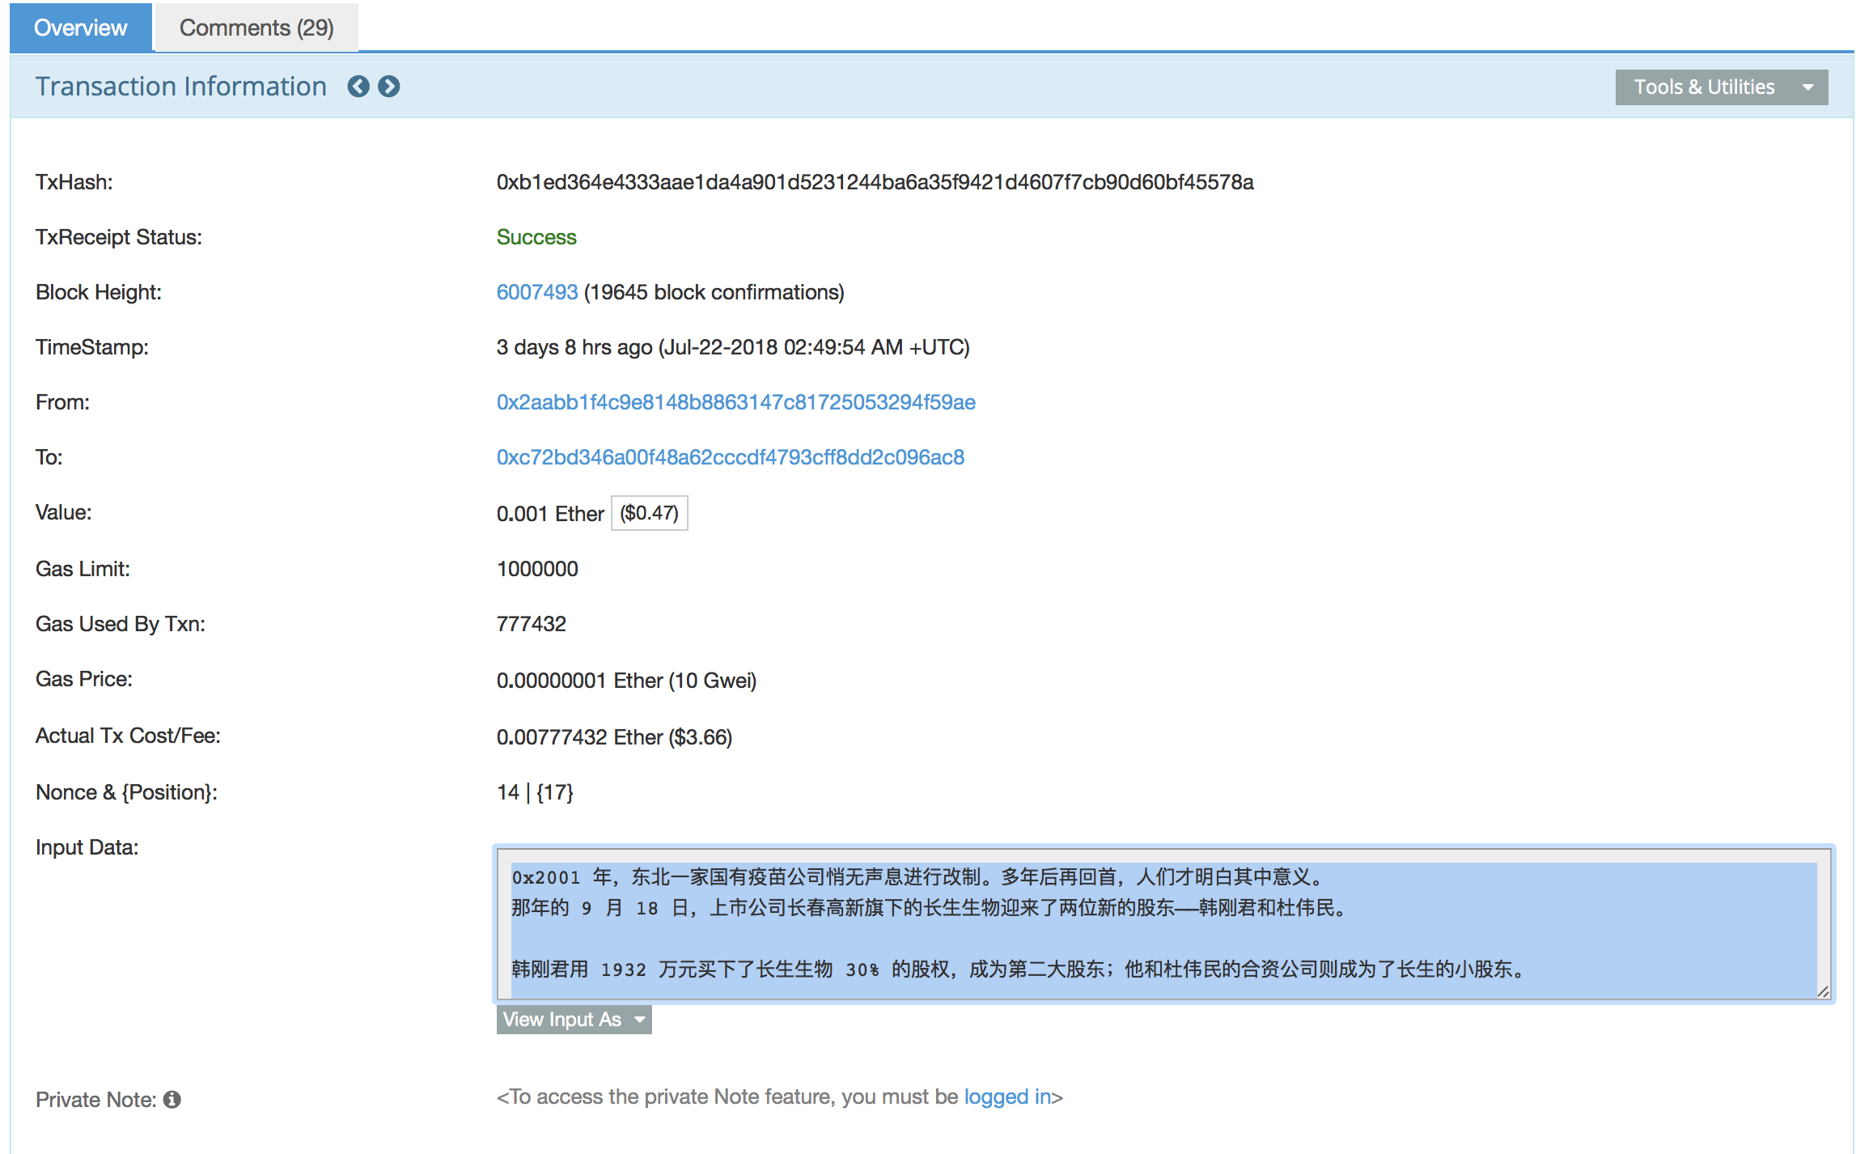This screenshot has height=1154, width=1856.
Task: Click the Input Data: label
Action: pos(87,847)
